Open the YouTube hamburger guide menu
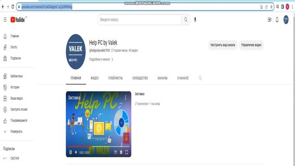 [x=5, y=19]
